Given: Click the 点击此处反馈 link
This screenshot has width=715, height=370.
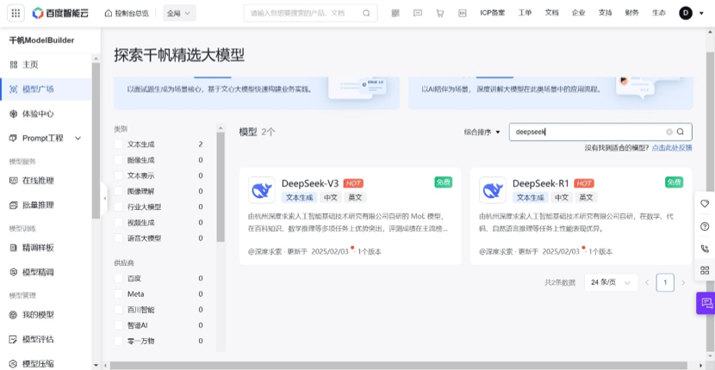Looking at the screenshot, I should (x=672, y=148).
